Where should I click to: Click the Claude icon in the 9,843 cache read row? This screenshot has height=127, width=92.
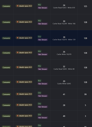tap(18, 67)
